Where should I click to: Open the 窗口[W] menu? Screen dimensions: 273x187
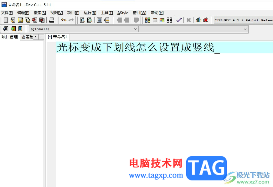coord(139,13)
